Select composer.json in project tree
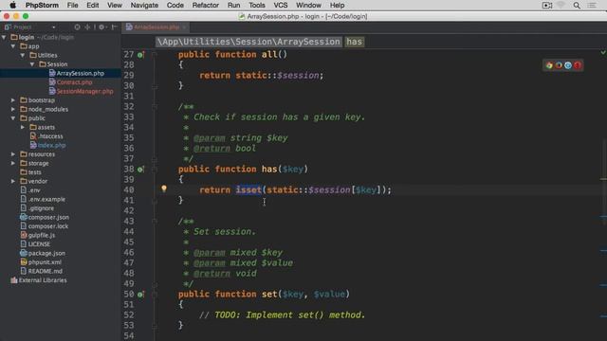The width and height of the screenshot is (607, 341). (48, 217)
